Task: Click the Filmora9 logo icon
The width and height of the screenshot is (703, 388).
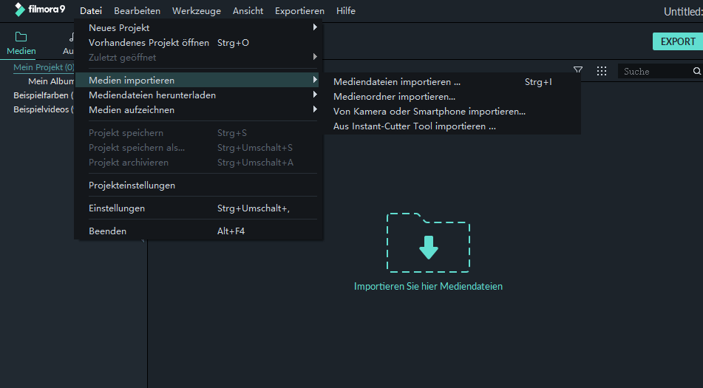Action: 20,10
